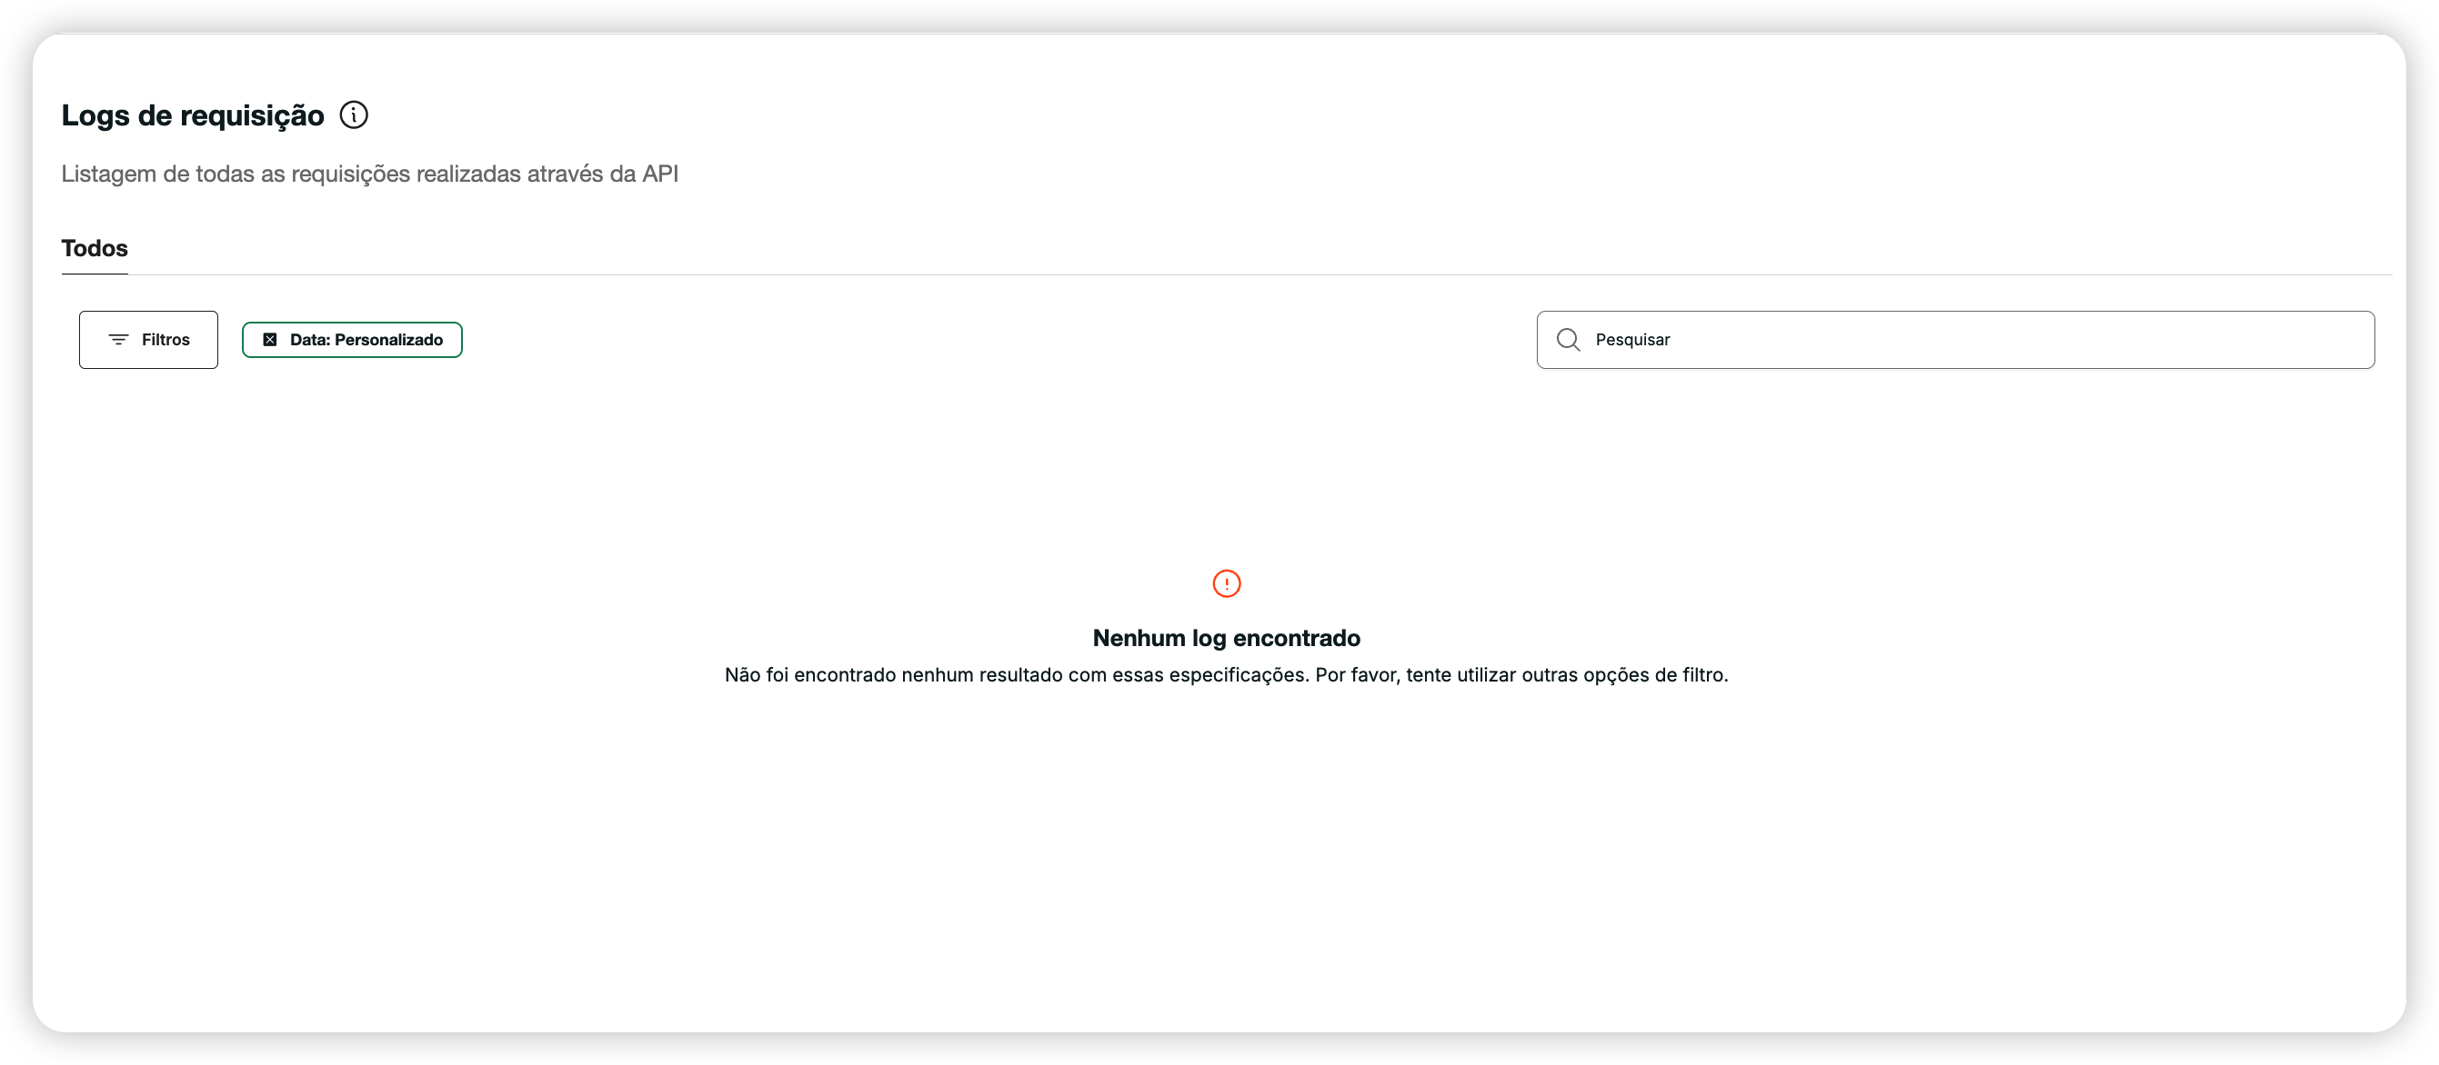
Task: Click the filter lines icon in Filtros
Action: (x=118, y=340)
